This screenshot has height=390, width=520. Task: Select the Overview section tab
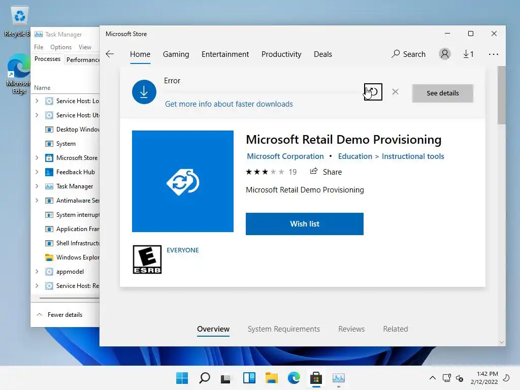click(213, 329)
